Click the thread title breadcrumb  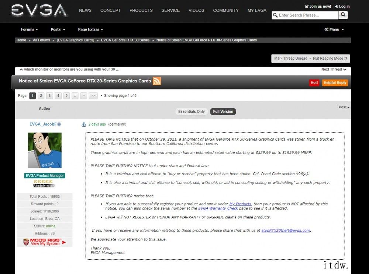pos(206,40)
